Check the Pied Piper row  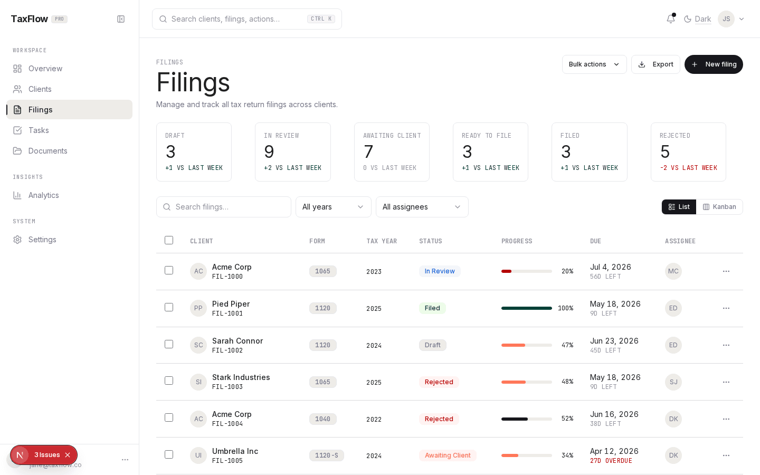(169, 307)
